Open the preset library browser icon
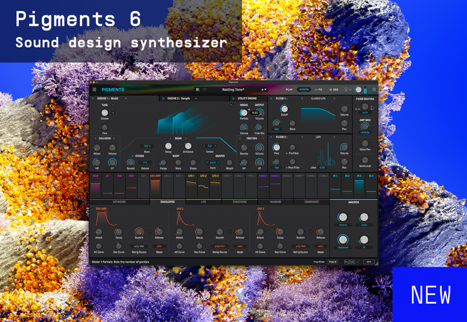This screenshot has height=322, width=467. [198, 89]
